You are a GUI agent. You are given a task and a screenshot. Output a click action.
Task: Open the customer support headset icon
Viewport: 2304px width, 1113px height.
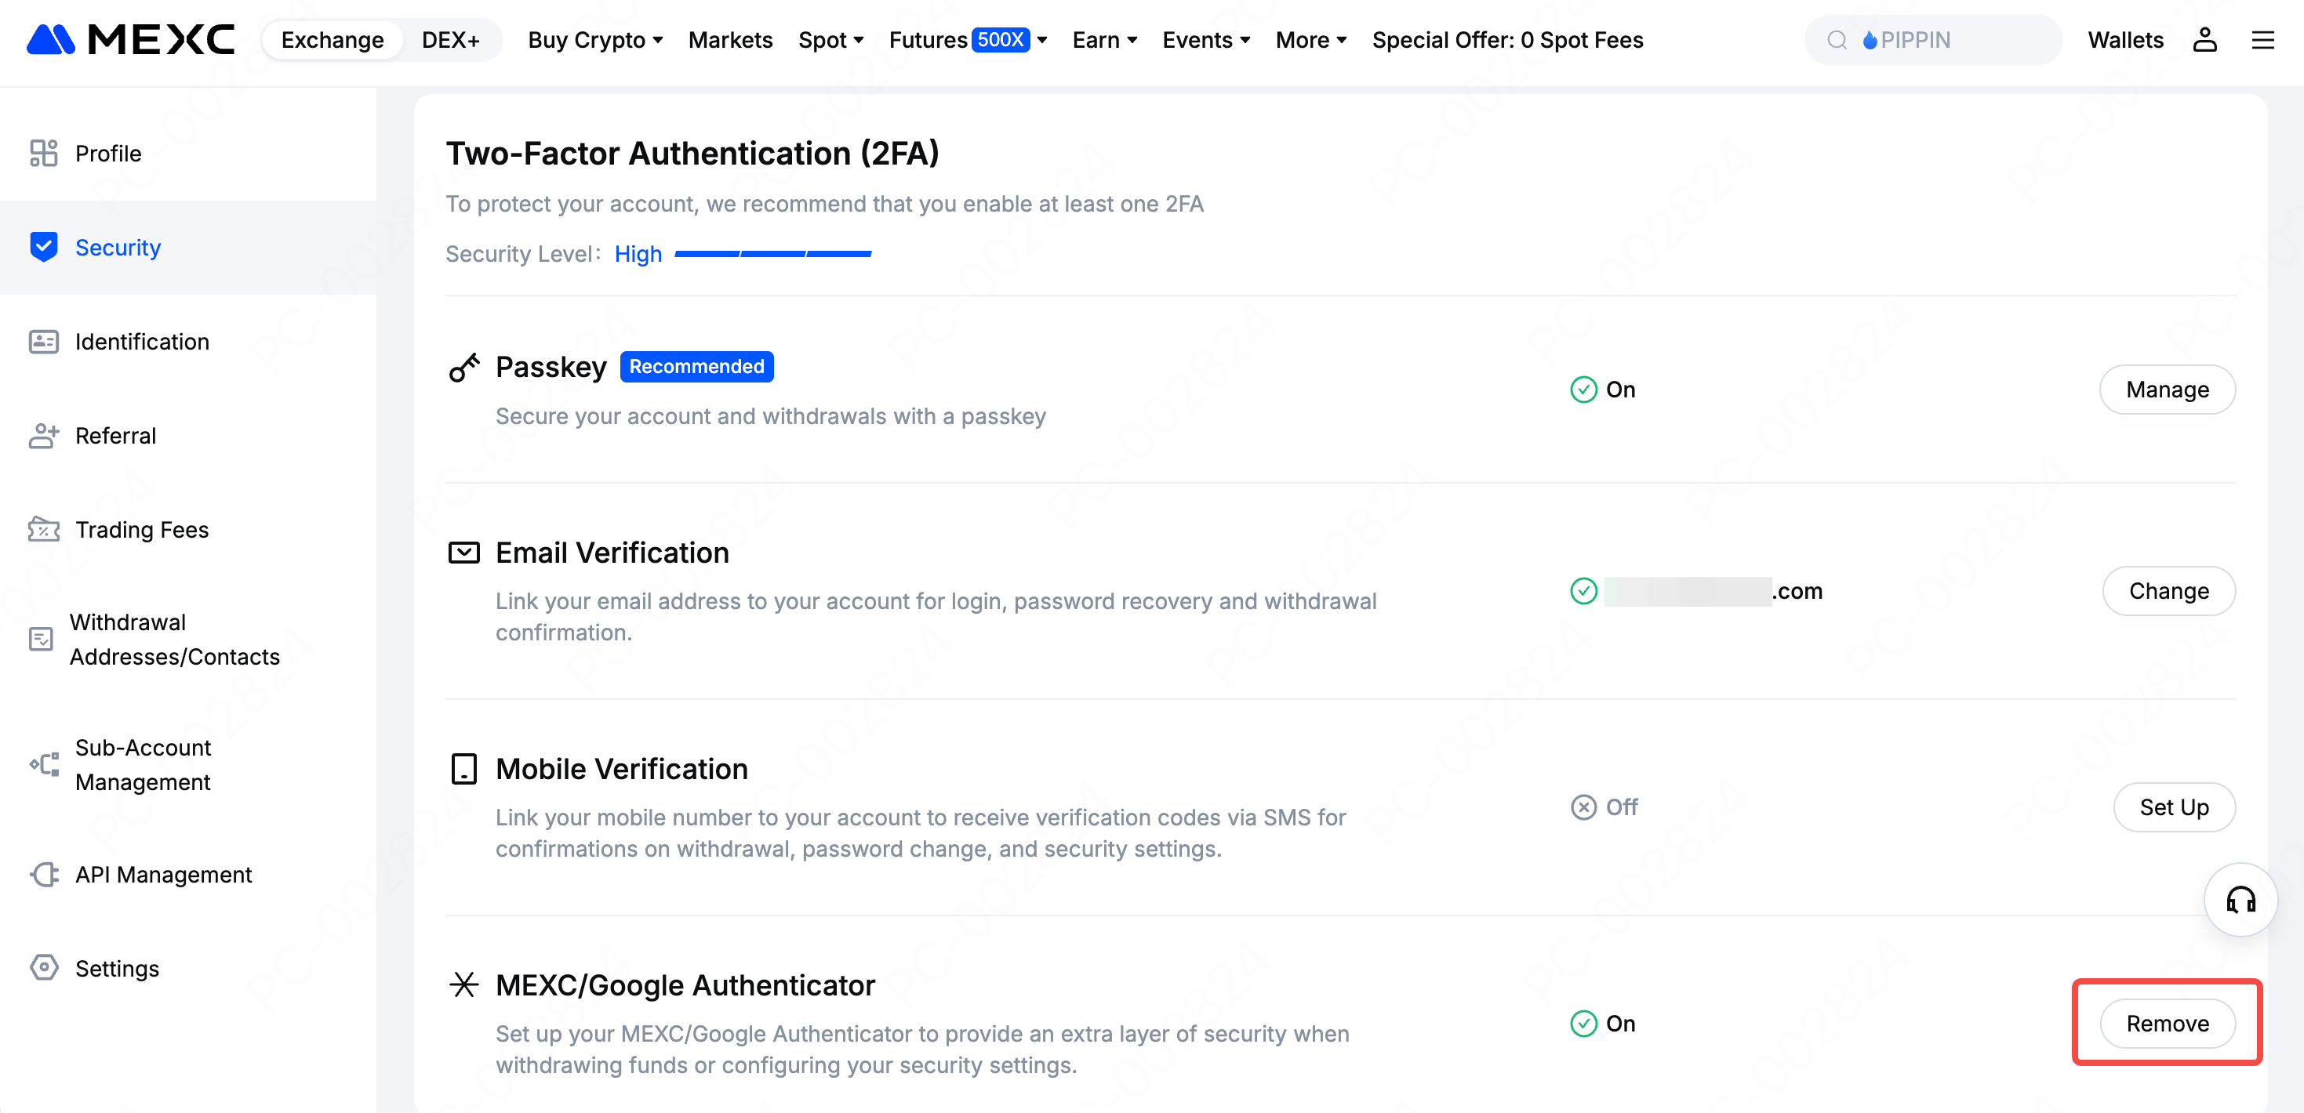pos(2240,899)
